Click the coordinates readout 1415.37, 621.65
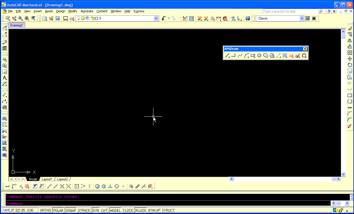 [x=20, y=210]
